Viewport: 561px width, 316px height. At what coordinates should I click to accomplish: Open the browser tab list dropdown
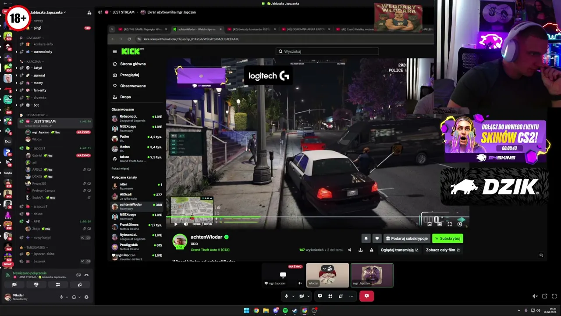pos(112,29)
